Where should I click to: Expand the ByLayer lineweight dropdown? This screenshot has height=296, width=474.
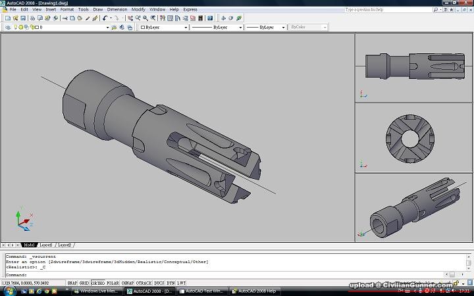[x=284, y=28]
